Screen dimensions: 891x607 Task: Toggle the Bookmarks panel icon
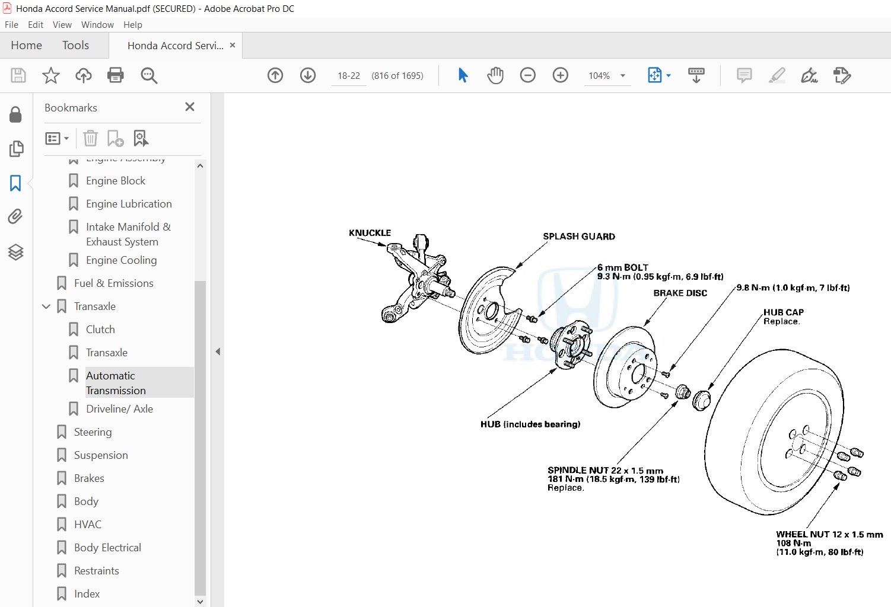pos(16,183)
